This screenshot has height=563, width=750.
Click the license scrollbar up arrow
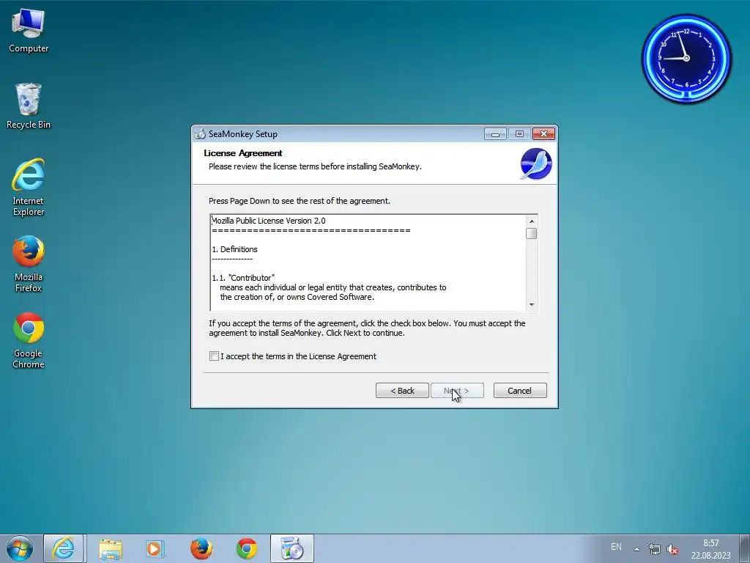click(532, 221)
